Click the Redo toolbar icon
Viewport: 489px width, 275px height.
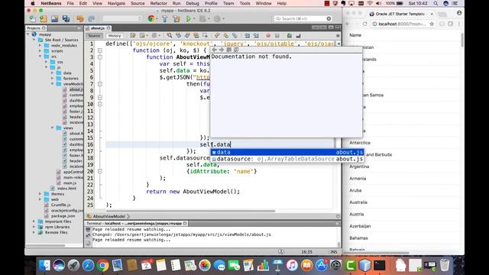[92, 18]
